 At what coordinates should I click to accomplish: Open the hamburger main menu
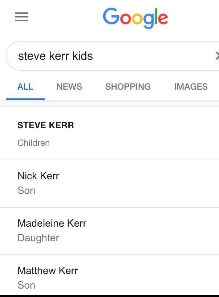click(22, 17)
